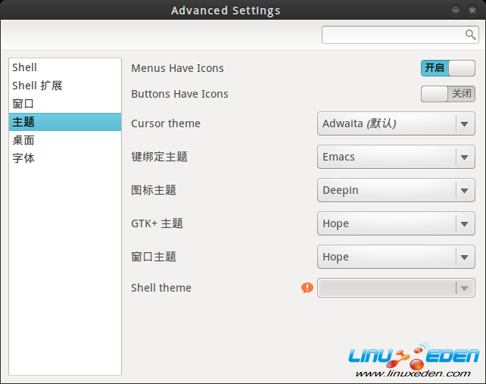Select 主题 category in sidebar
The image size is (486, 384).
(x=23, y=122)
